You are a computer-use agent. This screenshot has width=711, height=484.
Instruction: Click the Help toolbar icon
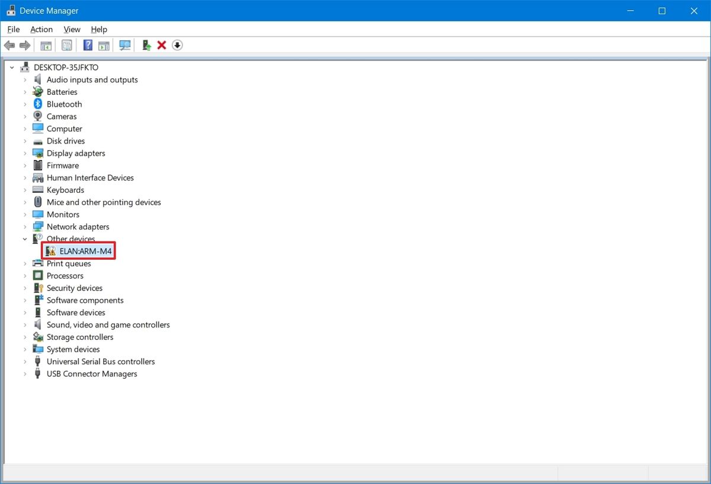[x=87, y=45]
